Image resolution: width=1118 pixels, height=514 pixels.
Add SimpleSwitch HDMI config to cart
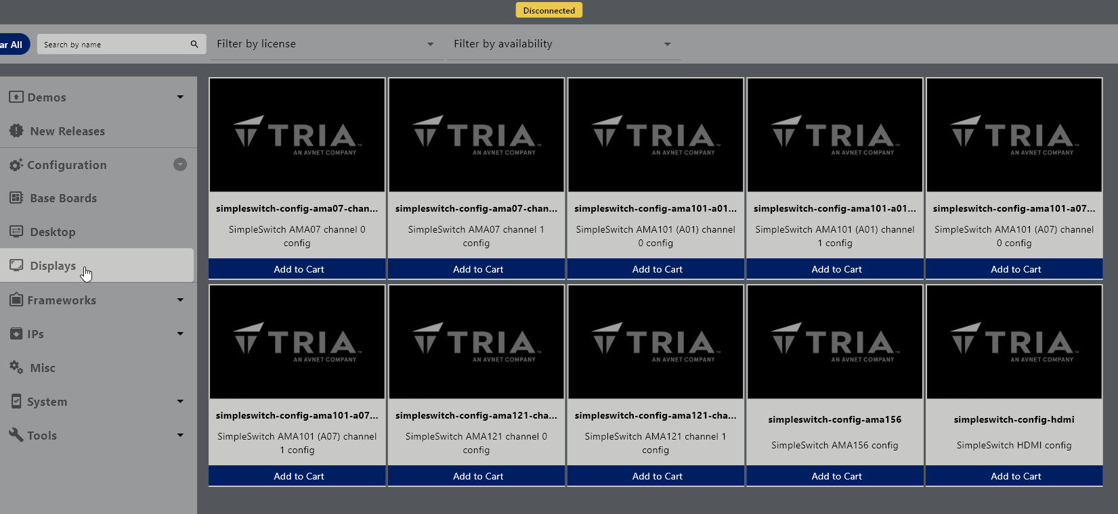1014,476
